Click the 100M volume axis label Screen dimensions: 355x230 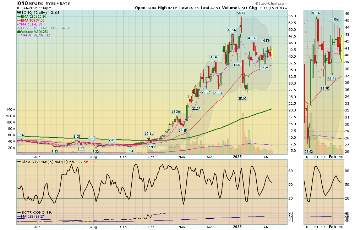11,122
